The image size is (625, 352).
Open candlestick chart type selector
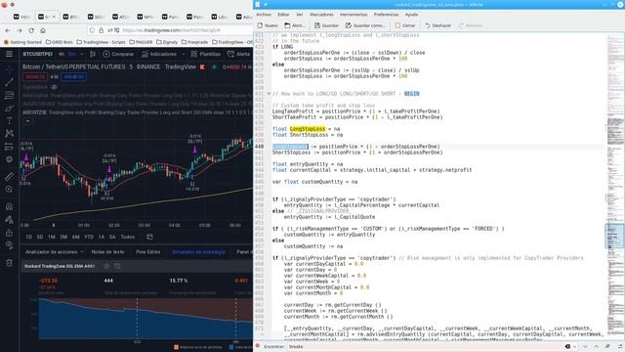coord(93,54)
